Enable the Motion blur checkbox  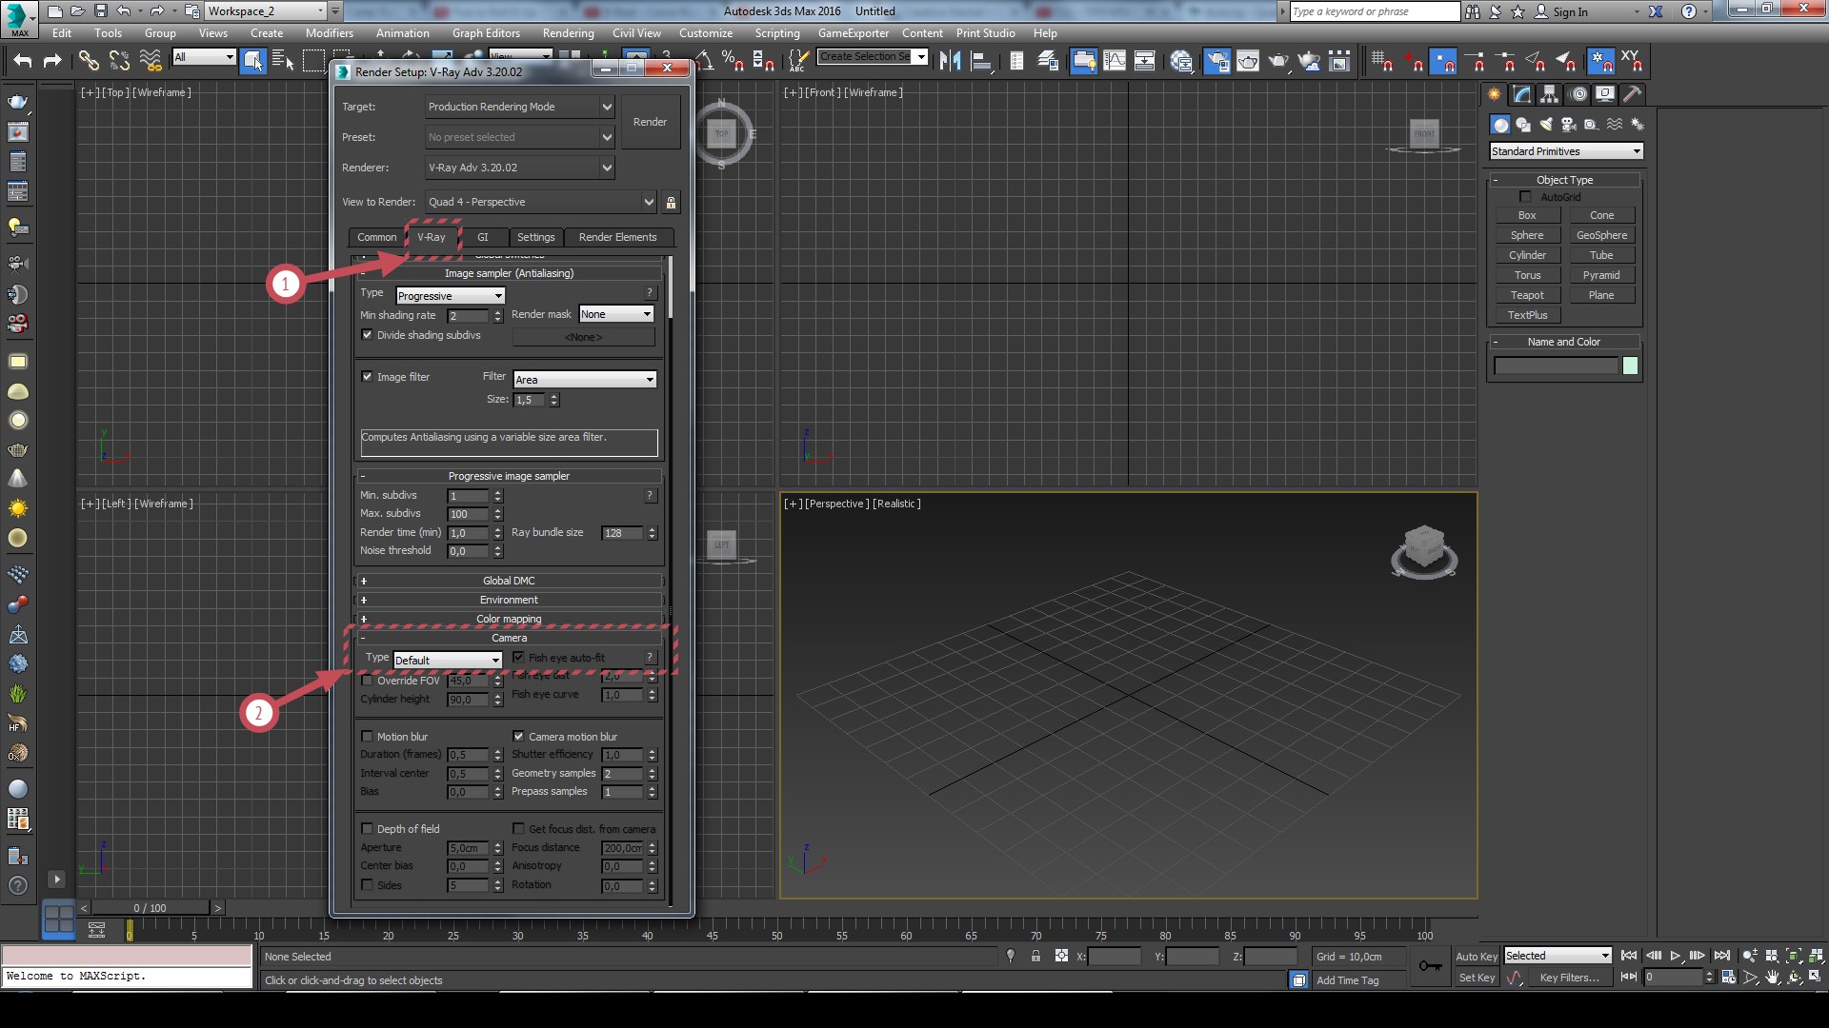[x=367, y=737]
